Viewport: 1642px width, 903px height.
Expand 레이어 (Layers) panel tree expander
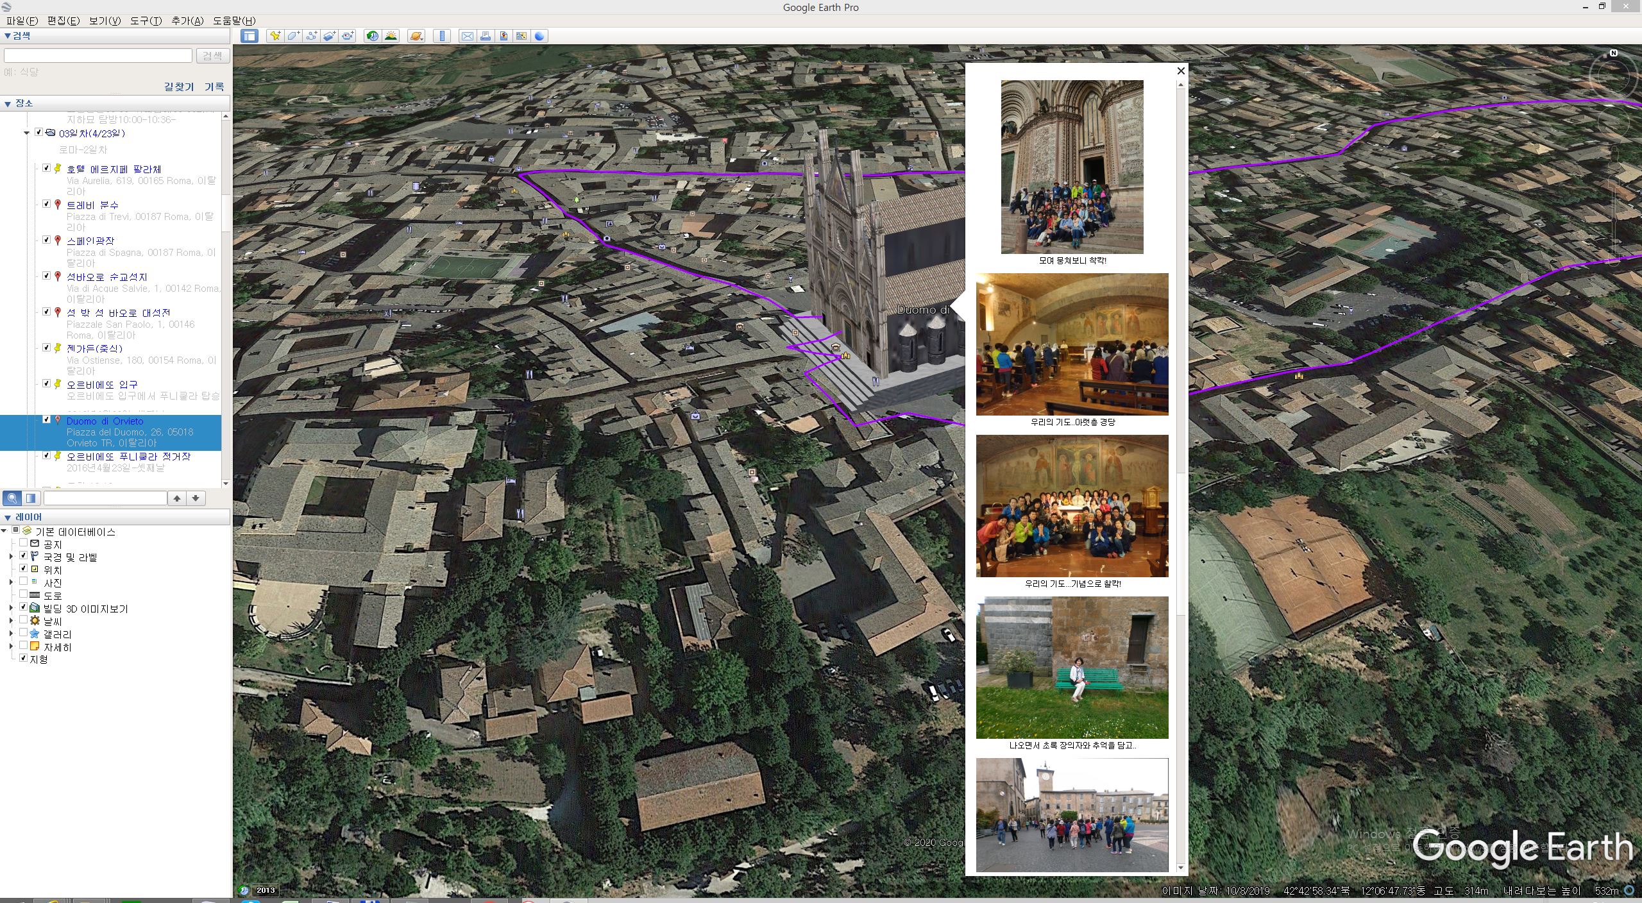tap(8, 516)
